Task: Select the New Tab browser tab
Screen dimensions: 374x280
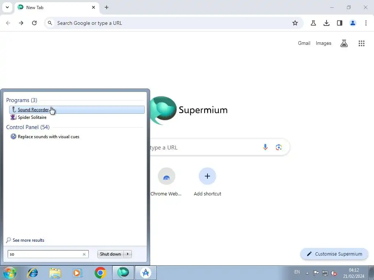Action: 57,7
